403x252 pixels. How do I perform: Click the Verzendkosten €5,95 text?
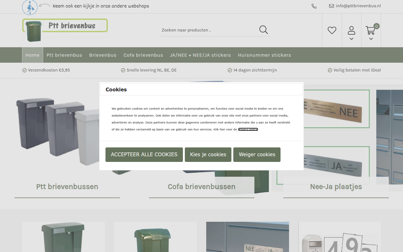click(49, 70)
